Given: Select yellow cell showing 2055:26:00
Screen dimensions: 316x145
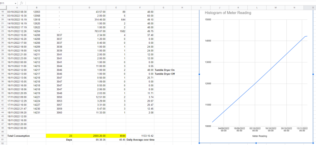Looking at the screenshot, I should click(89, 136).
